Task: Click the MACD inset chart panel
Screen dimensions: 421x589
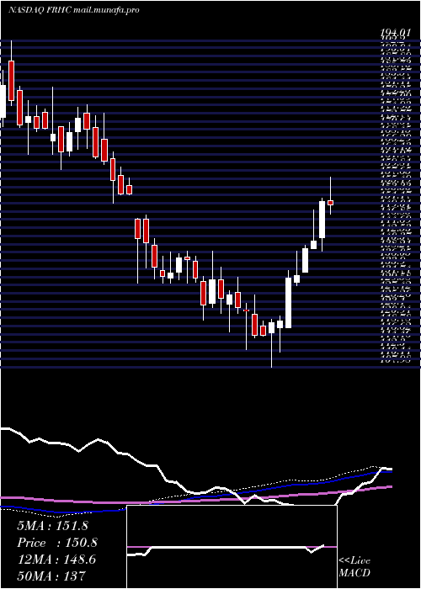Action: coord(232,547)
